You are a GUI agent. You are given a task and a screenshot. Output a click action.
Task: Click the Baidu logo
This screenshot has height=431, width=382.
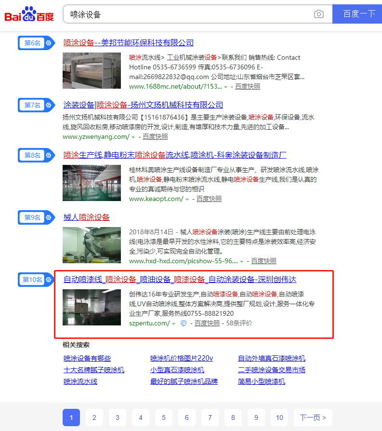tap(29, 14)
